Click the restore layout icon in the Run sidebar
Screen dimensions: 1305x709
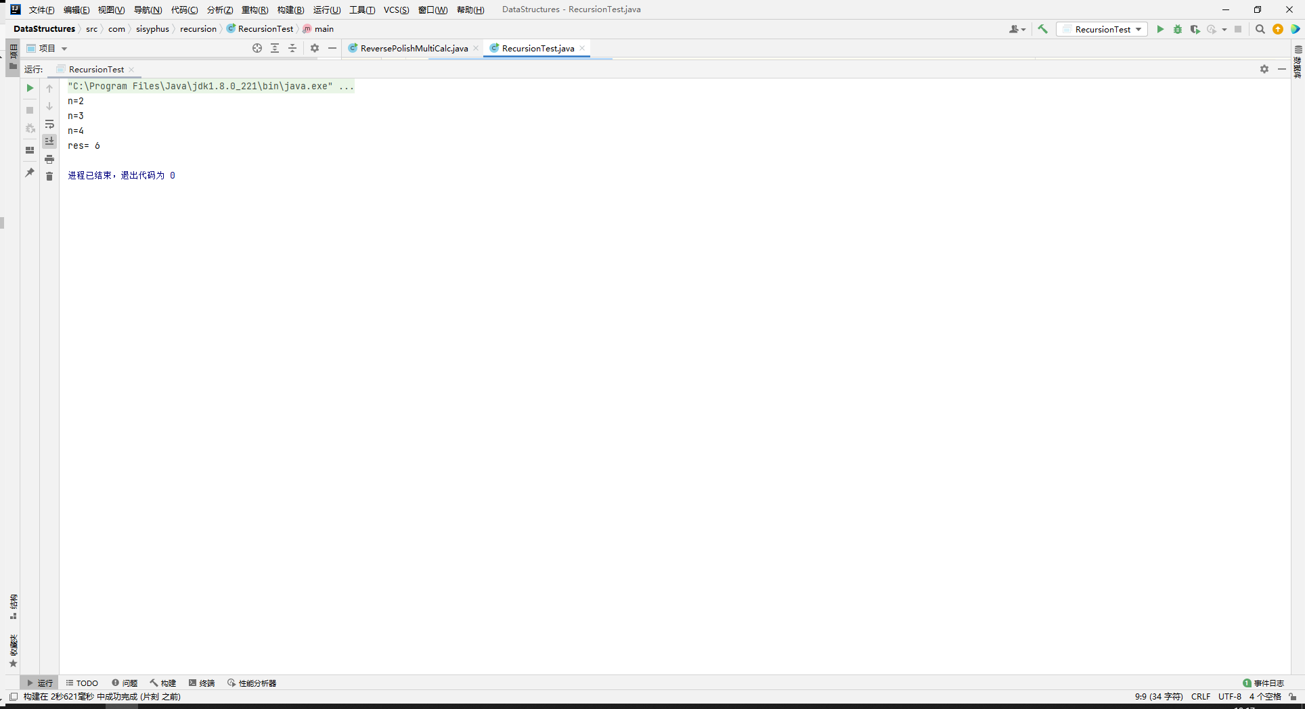tap(30, 150)
